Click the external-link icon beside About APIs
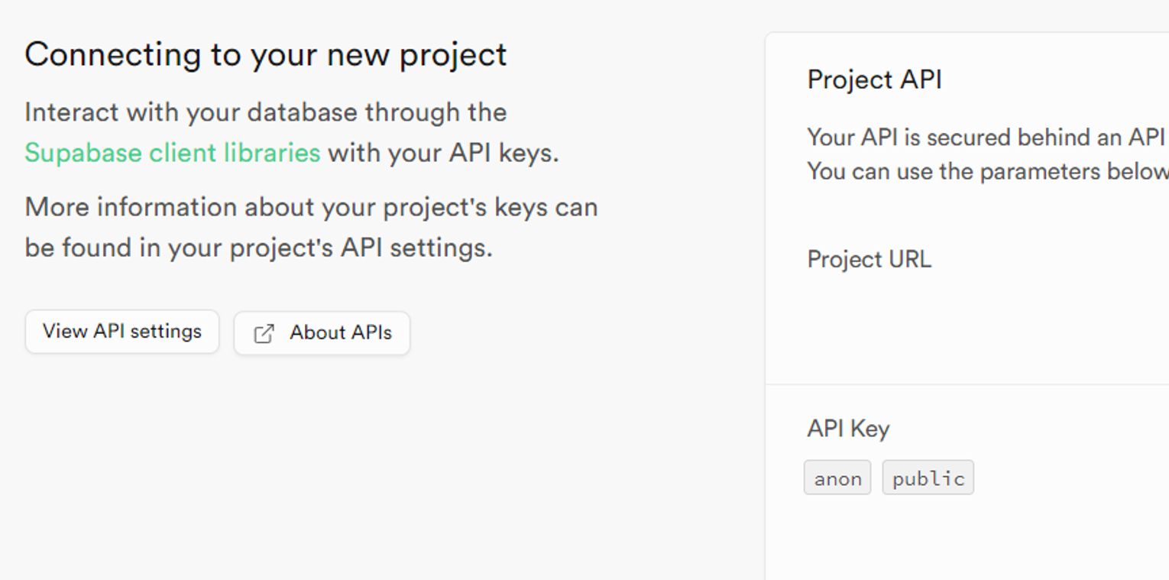 tap(264, 333)
